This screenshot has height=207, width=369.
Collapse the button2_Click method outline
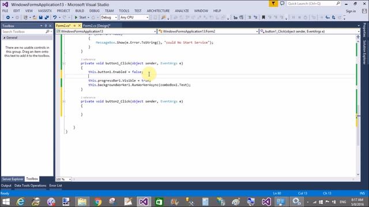click(64, 101)
